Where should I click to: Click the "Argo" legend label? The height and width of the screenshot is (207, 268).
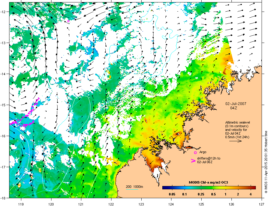coord(203,152)
